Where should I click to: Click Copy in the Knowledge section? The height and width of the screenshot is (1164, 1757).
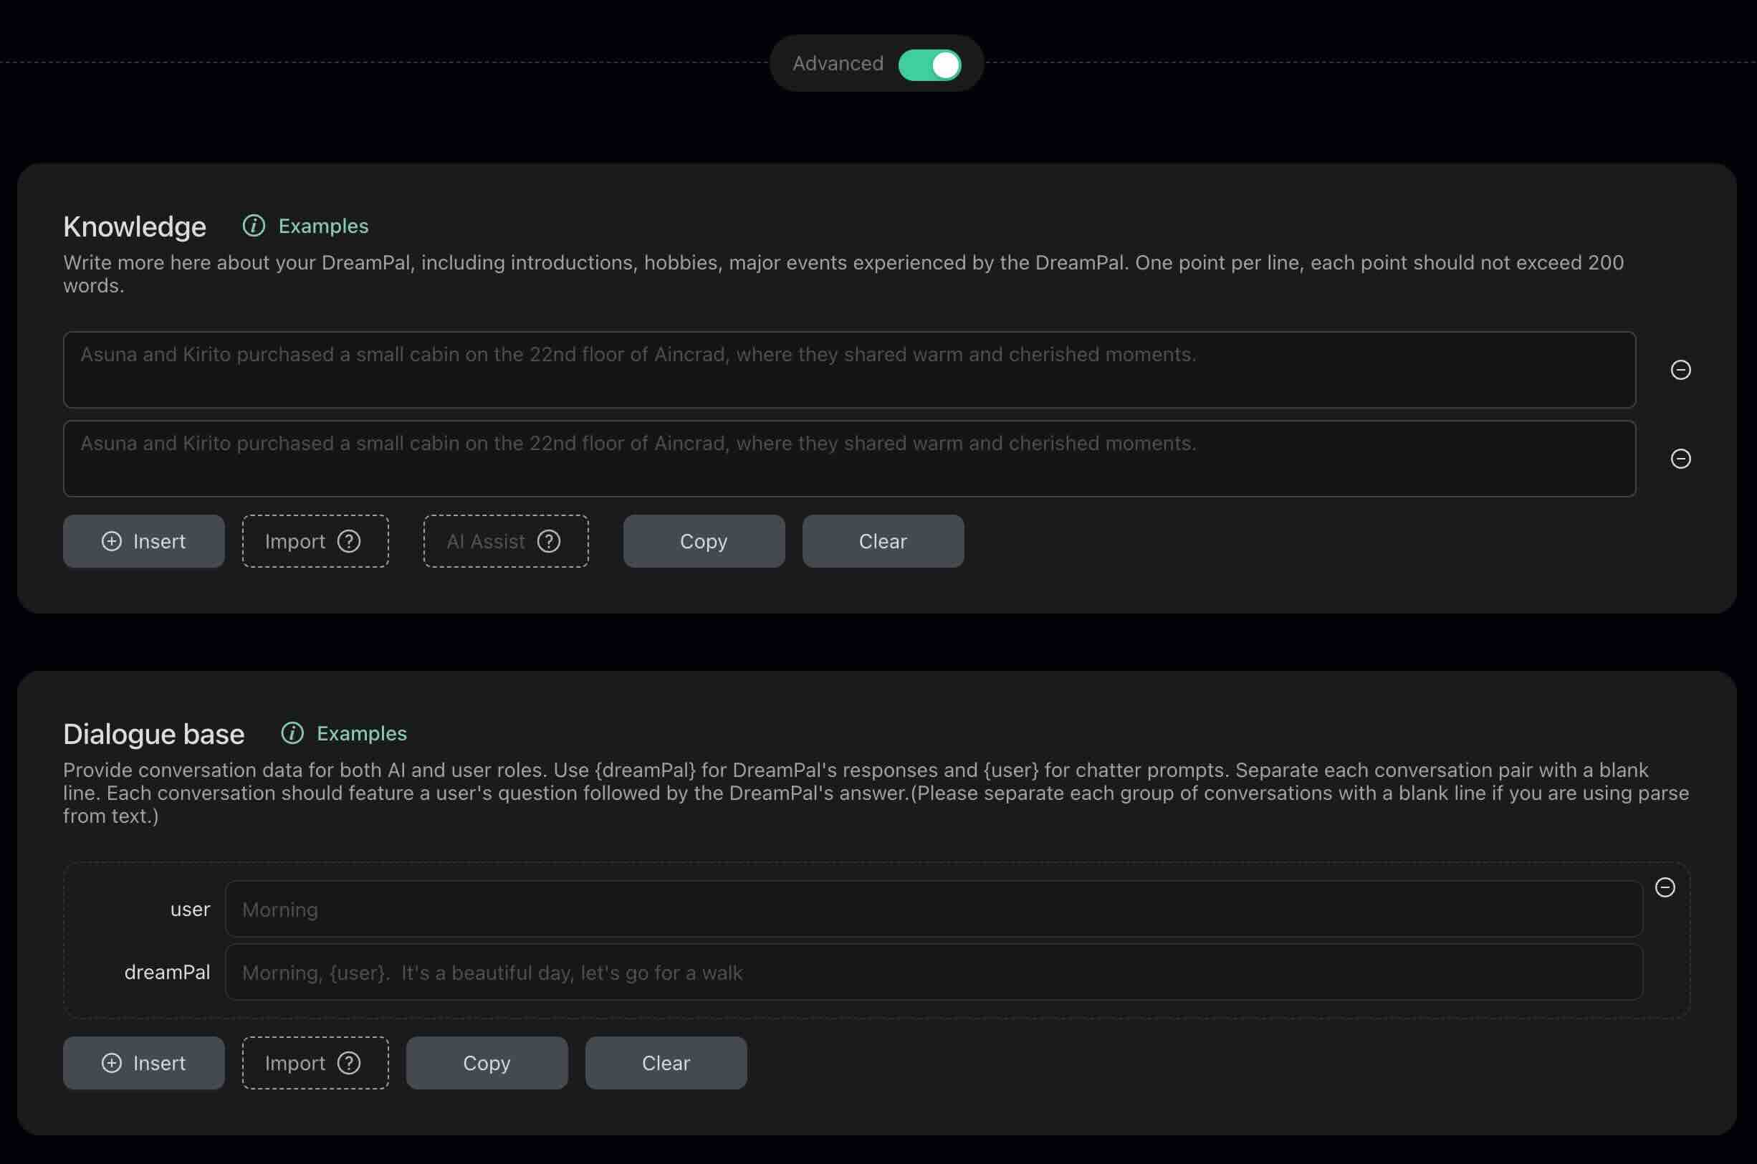(x=702, y=540)
